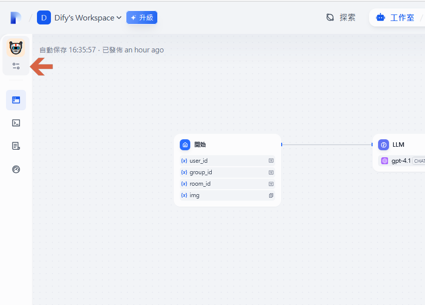Click the Dify logo in the header
This screenshot has width=425, height=305.
16,18
